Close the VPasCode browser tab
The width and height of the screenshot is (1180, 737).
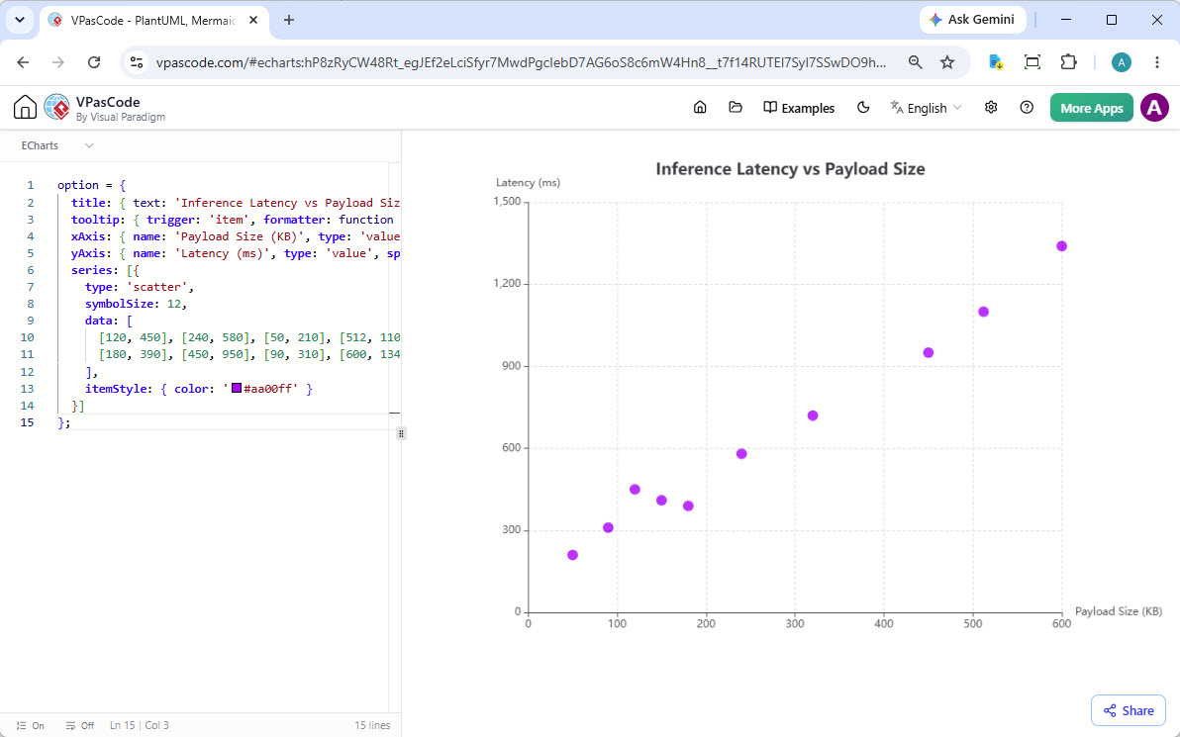coord(253,21)
